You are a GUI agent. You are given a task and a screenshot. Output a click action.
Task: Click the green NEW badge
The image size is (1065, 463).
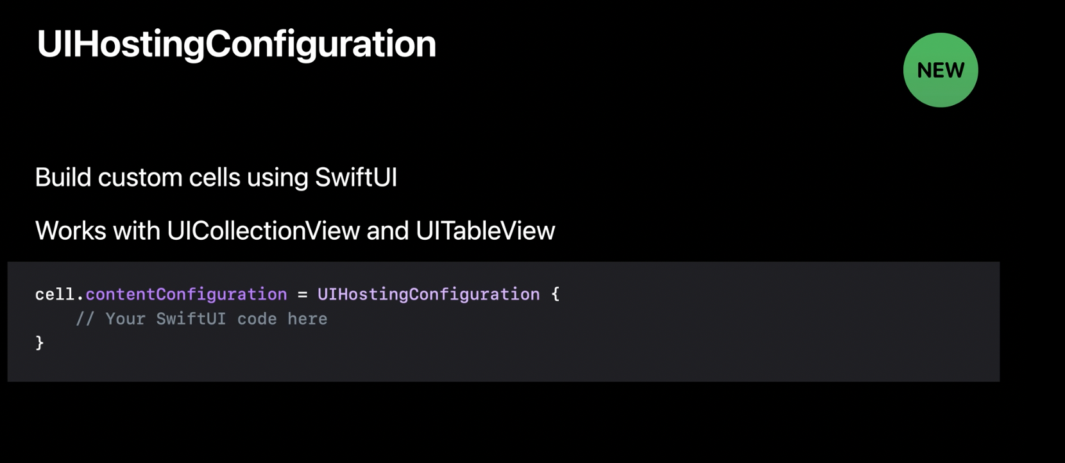(x=941, y=70)
